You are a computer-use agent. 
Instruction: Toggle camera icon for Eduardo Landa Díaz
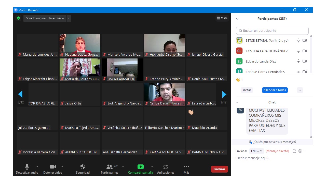[x=305, y=61]
